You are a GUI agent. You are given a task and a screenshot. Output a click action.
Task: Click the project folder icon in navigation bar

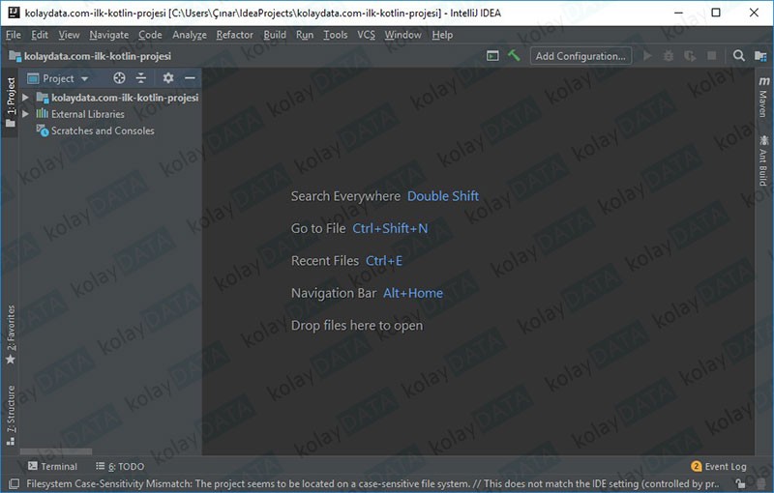coord(15,56)
